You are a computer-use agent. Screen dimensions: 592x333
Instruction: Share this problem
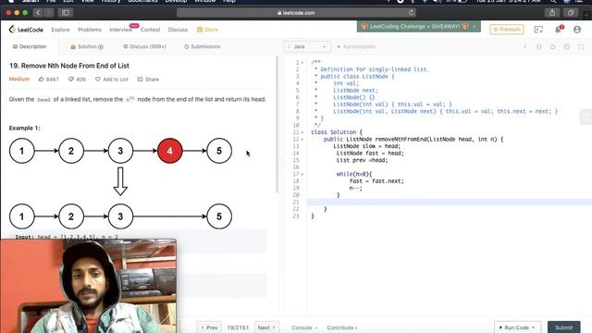click(148, 80)
